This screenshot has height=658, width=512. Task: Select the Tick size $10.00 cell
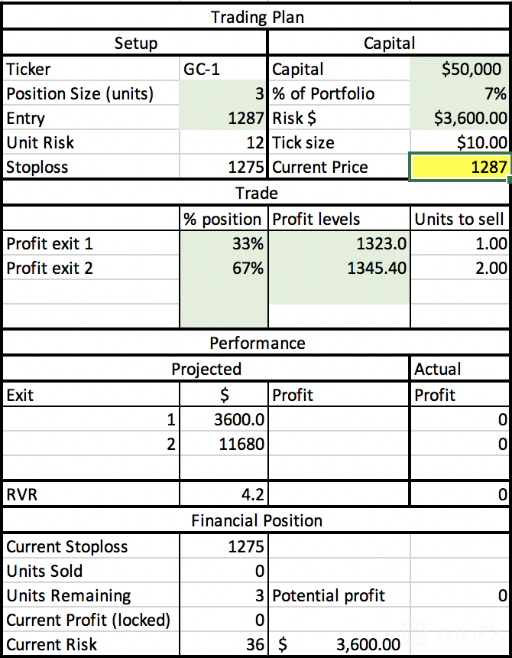click(x=460, y=143)
